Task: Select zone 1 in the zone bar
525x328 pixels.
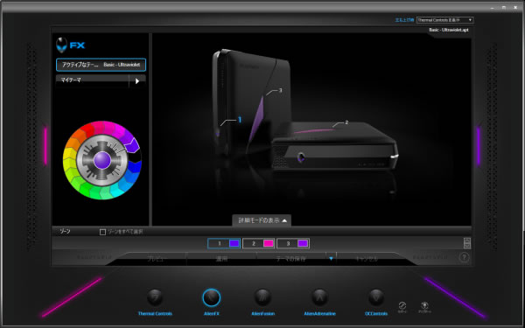Action: click(224, 243)
